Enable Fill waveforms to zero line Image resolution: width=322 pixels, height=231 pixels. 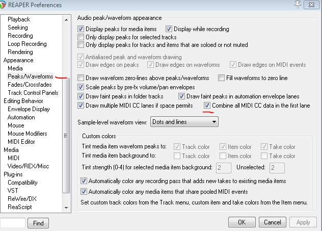click(x=221, y=78)
